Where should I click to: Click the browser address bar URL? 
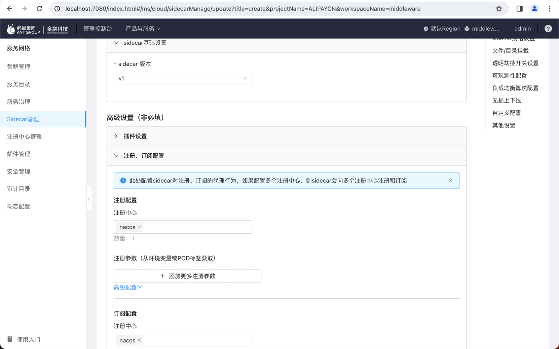[243, 9]
